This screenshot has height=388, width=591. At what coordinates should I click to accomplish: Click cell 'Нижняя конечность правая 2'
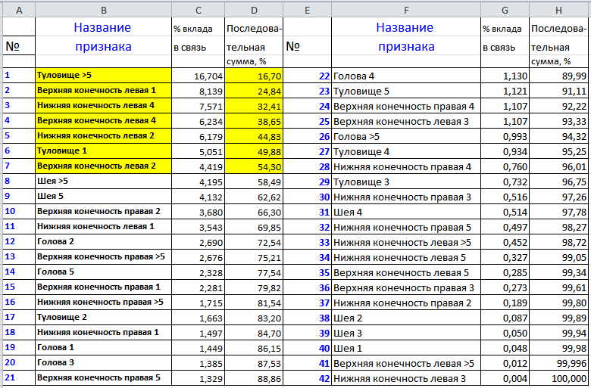(x=406, y=303)
